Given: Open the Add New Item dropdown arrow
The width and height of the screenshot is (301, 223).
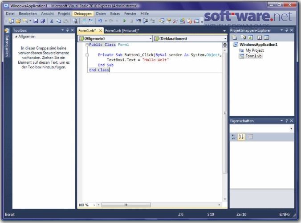Looking at the screenshot, I should tap(30, 21).
